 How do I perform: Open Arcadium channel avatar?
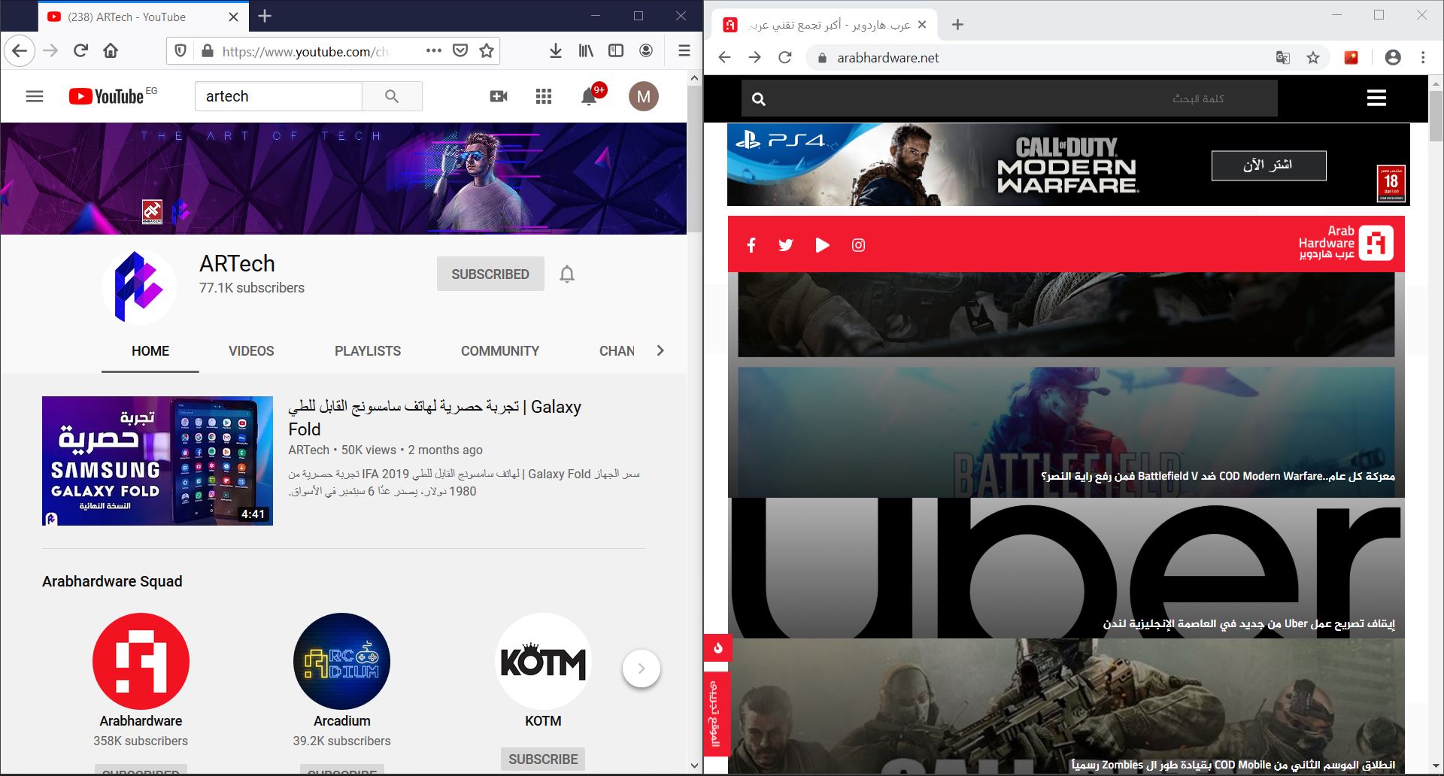click(x=342, y=662)
